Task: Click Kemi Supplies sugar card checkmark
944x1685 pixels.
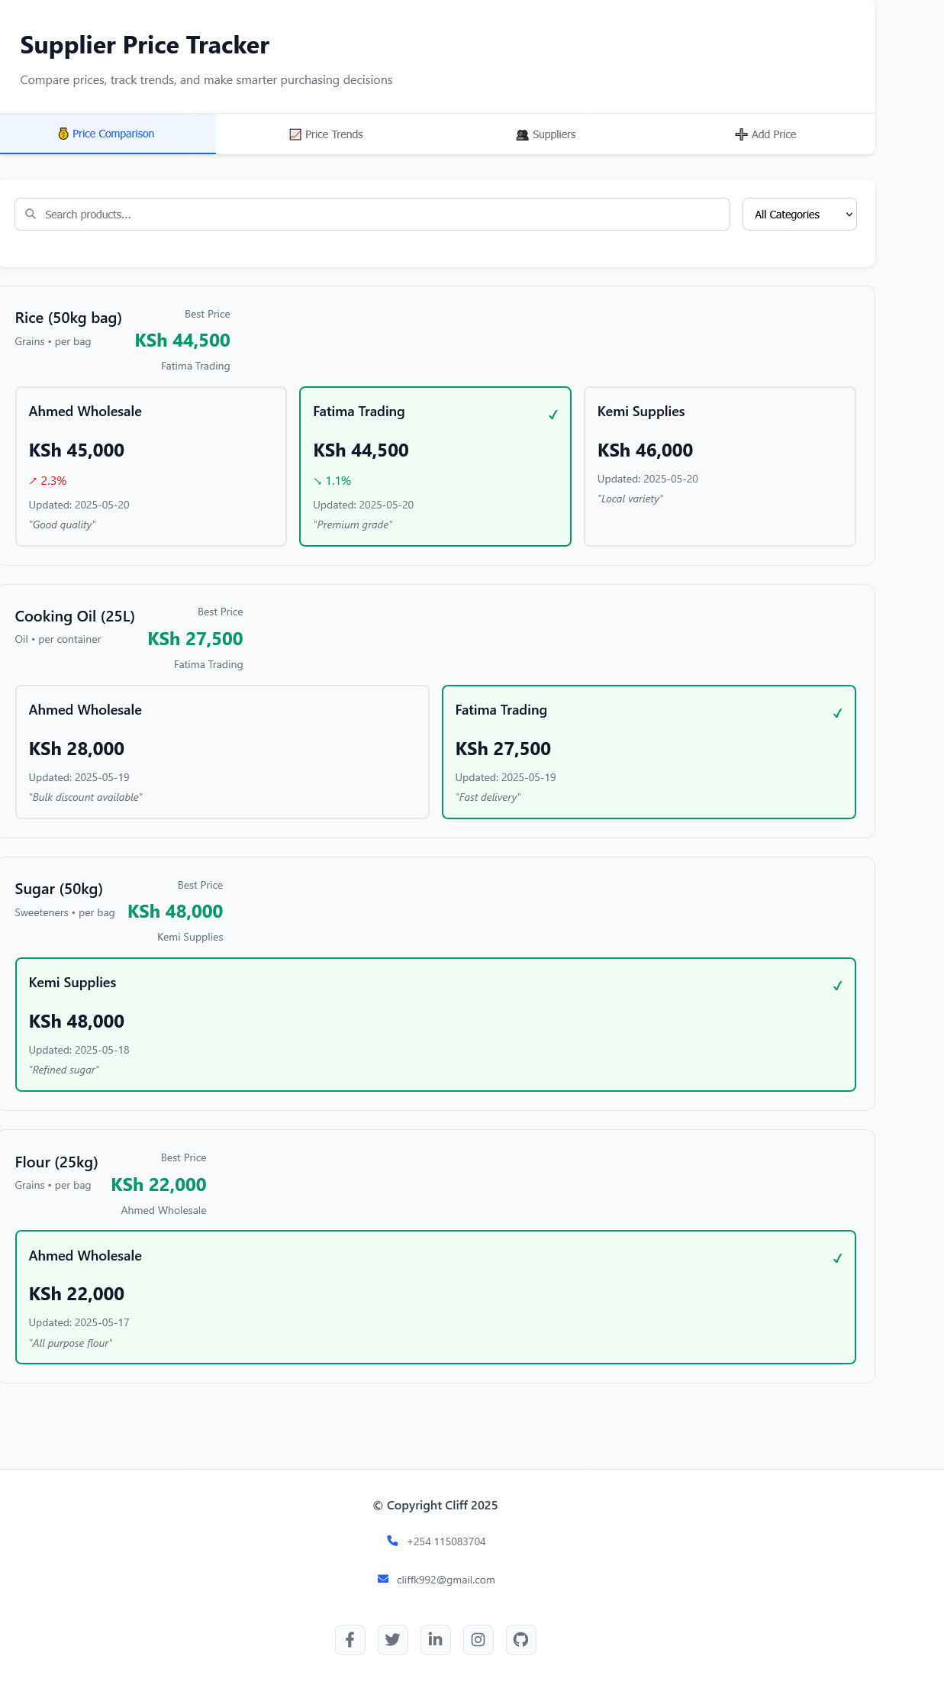Action: click(x=837, y=986)
